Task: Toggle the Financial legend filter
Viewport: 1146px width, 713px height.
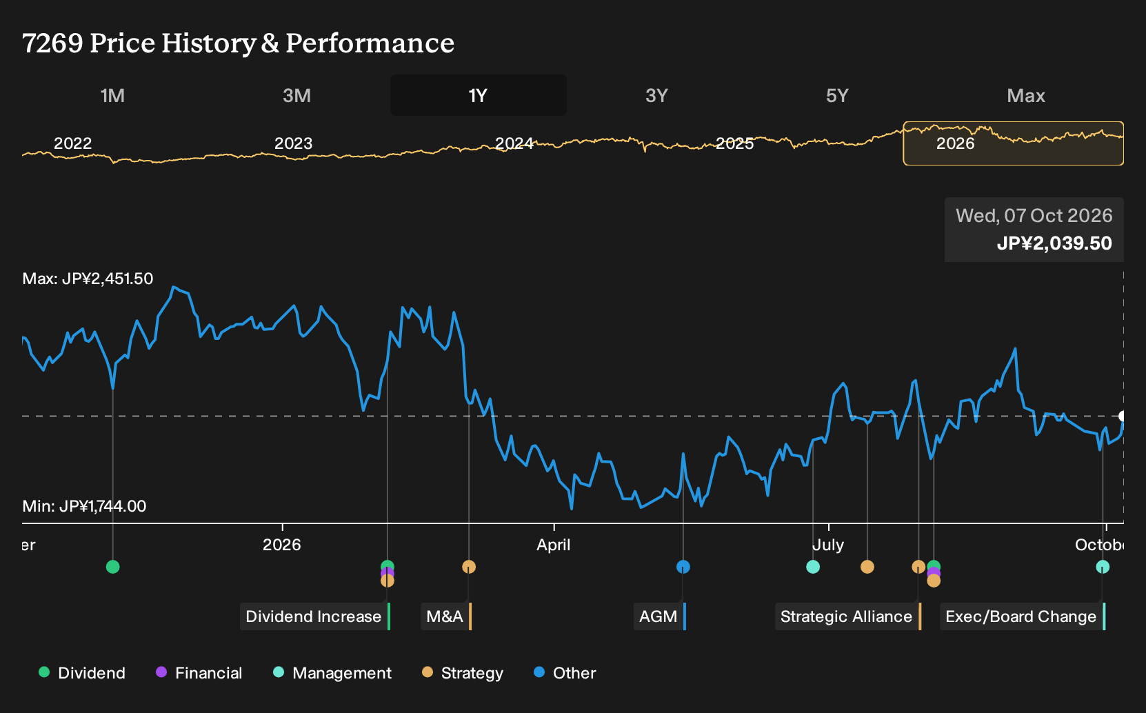Action: click(x=199, y=673)
